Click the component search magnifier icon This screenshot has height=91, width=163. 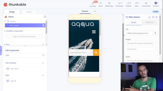coord(43,55)
